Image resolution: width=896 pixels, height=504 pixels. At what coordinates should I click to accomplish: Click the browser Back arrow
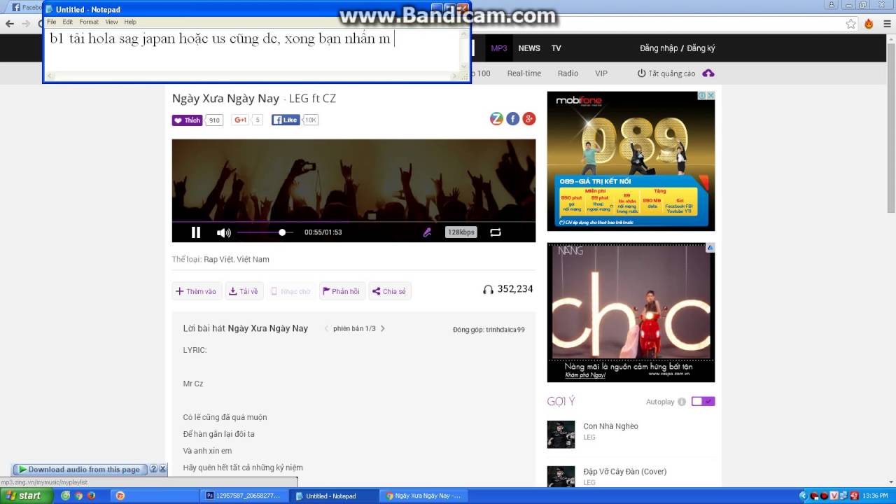point(10,24)
